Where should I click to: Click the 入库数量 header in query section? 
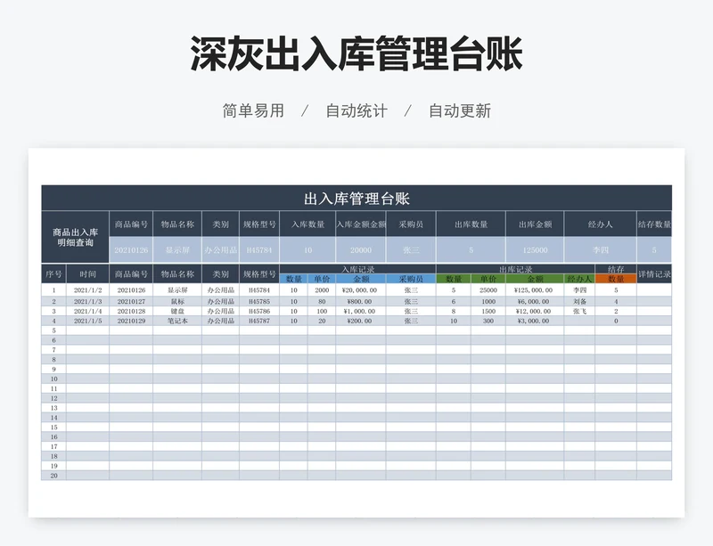307,224
